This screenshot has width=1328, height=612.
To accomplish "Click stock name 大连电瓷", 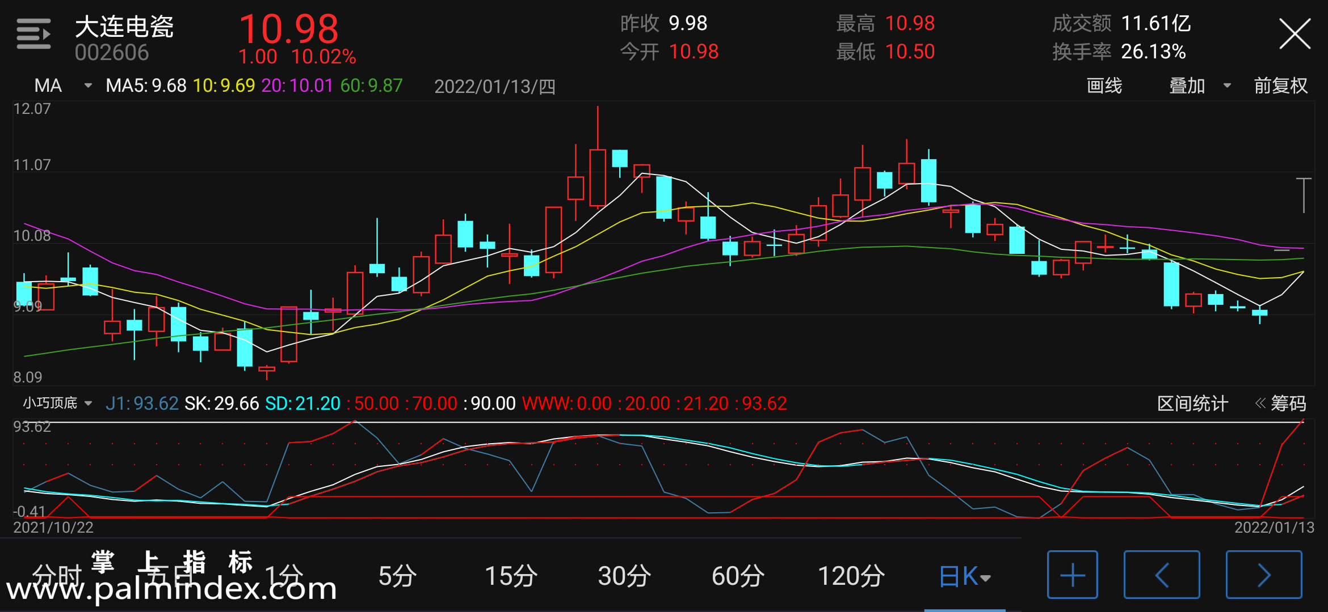I will pyautogui.click(x=124, y=26).
